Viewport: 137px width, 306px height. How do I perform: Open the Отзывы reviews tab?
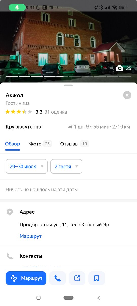pyautogui.click(x=74, y=144)
